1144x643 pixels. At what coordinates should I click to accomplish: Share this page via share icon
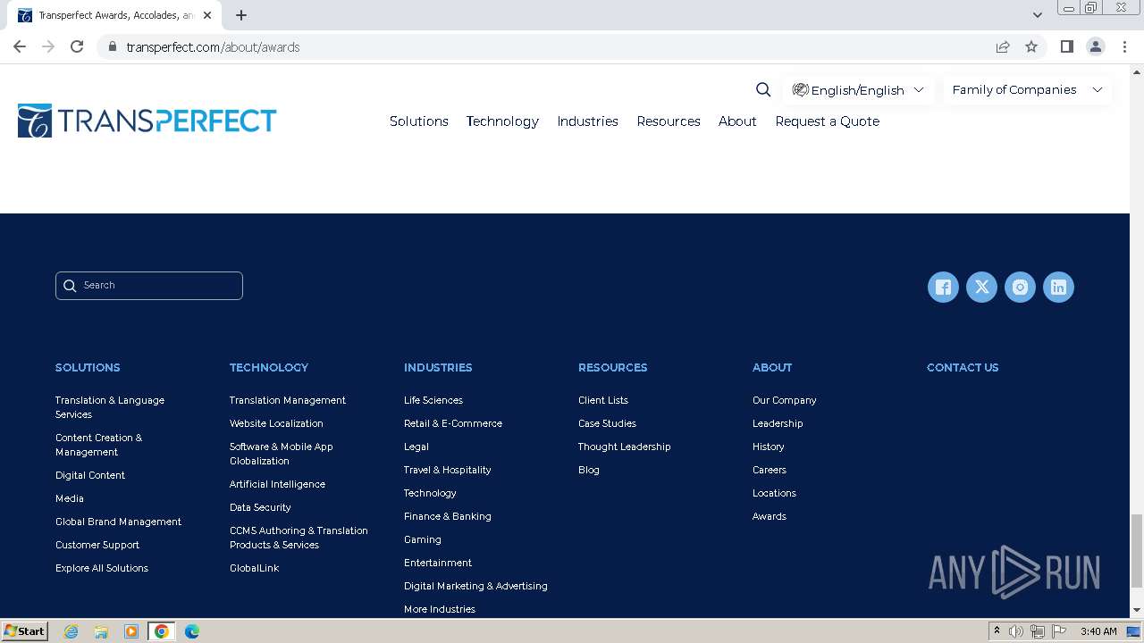tap(1003, 46)
